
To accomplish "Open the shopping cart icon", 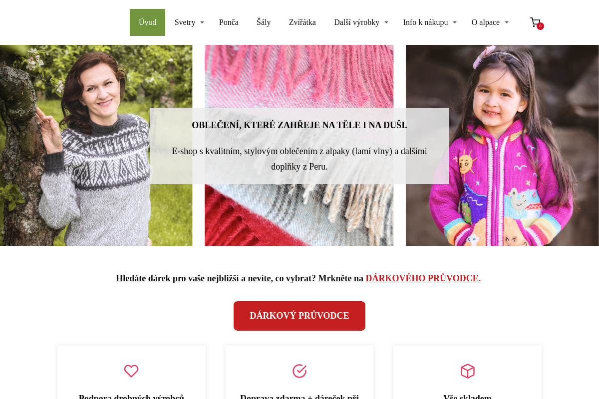I will point(535,22).
